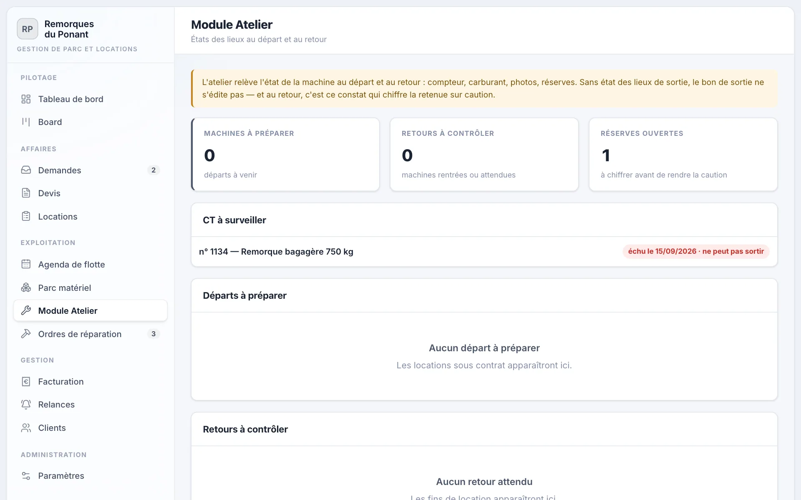The height and width of the screenshot is (500, 801).
Task: Click the 'Aucun départ à préparer' message
Action: pos(484,348)
